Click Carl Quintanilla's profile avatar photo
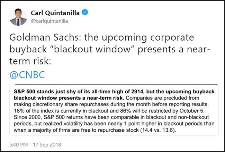The height and width of the screenshot is (152, 225). pyautogui.click(x=18, y=17)
